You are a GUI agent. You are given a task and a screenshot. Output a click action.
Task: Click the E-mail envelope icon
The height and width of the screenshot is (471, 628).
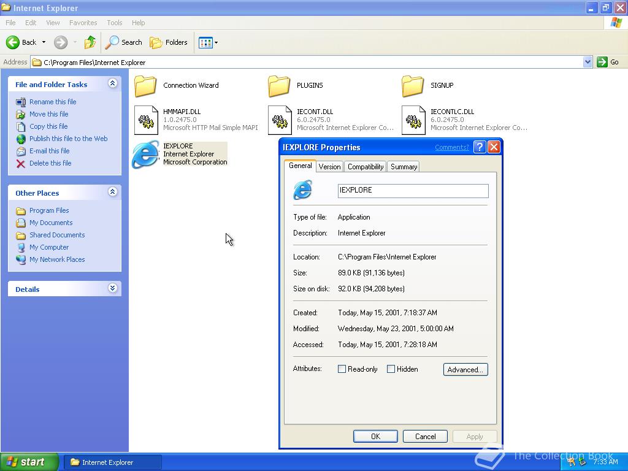pyautogui.click(x=20, y=151)
